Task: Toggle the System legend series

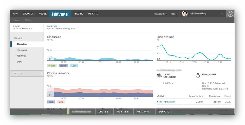Action: point(63,66)
